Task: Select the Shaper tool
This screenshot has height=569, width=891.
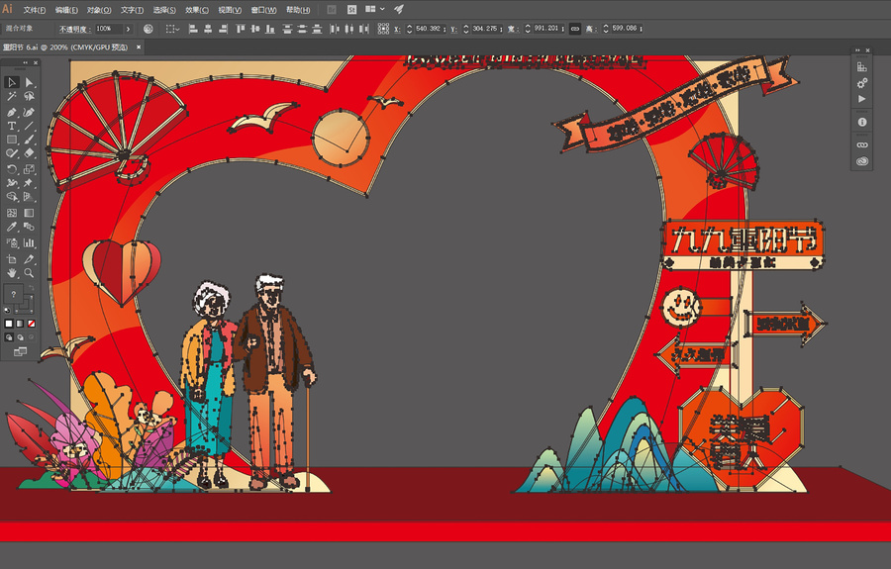Action: [11, 153]
